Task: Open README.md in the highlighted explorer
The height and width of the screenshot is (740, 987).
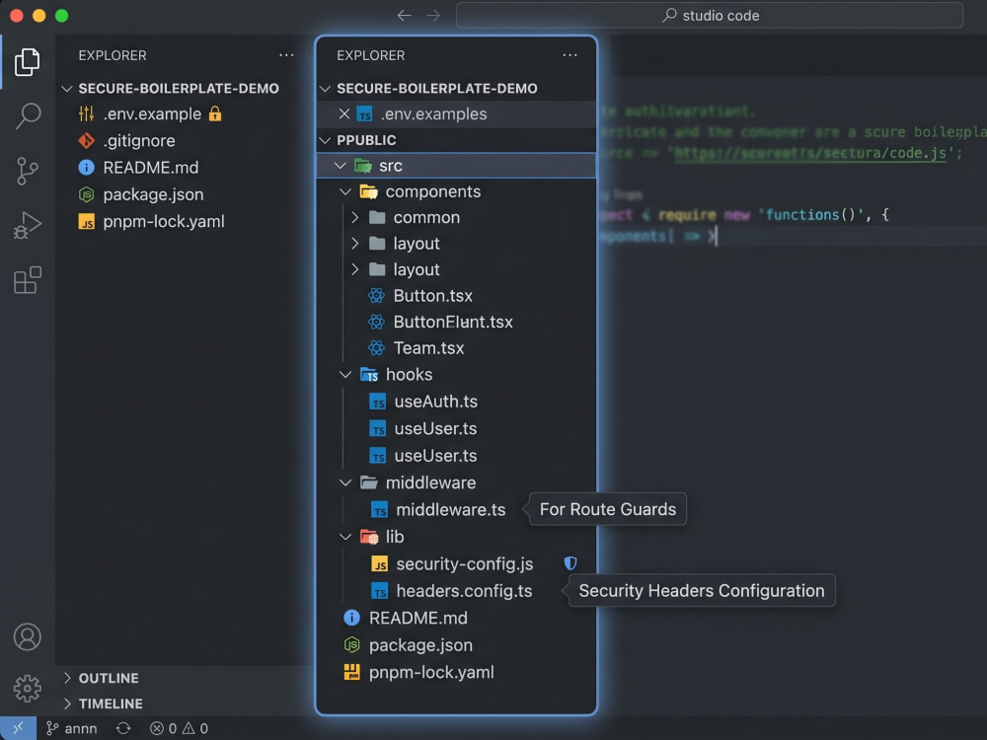Action: (418, 618)
